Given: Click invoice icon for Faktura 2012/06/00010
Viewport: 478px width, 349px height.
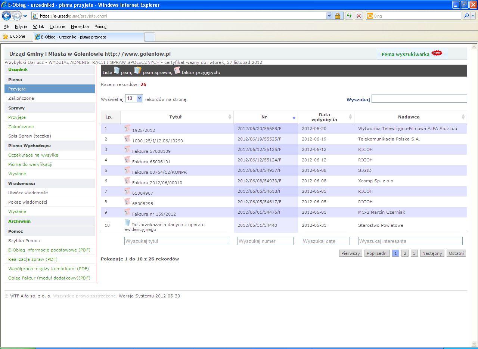Looking at the screenshot, I should coord(127,180).
